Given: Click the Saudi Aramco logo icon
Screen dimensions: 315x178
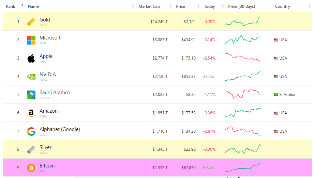Looking at the screenshot, I should [31, 95].
